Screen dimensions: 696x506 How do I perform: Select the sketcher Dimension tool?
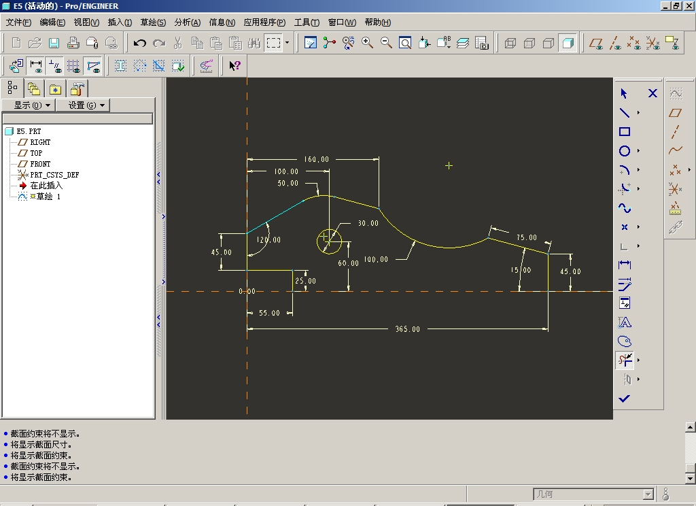[625, 265]
